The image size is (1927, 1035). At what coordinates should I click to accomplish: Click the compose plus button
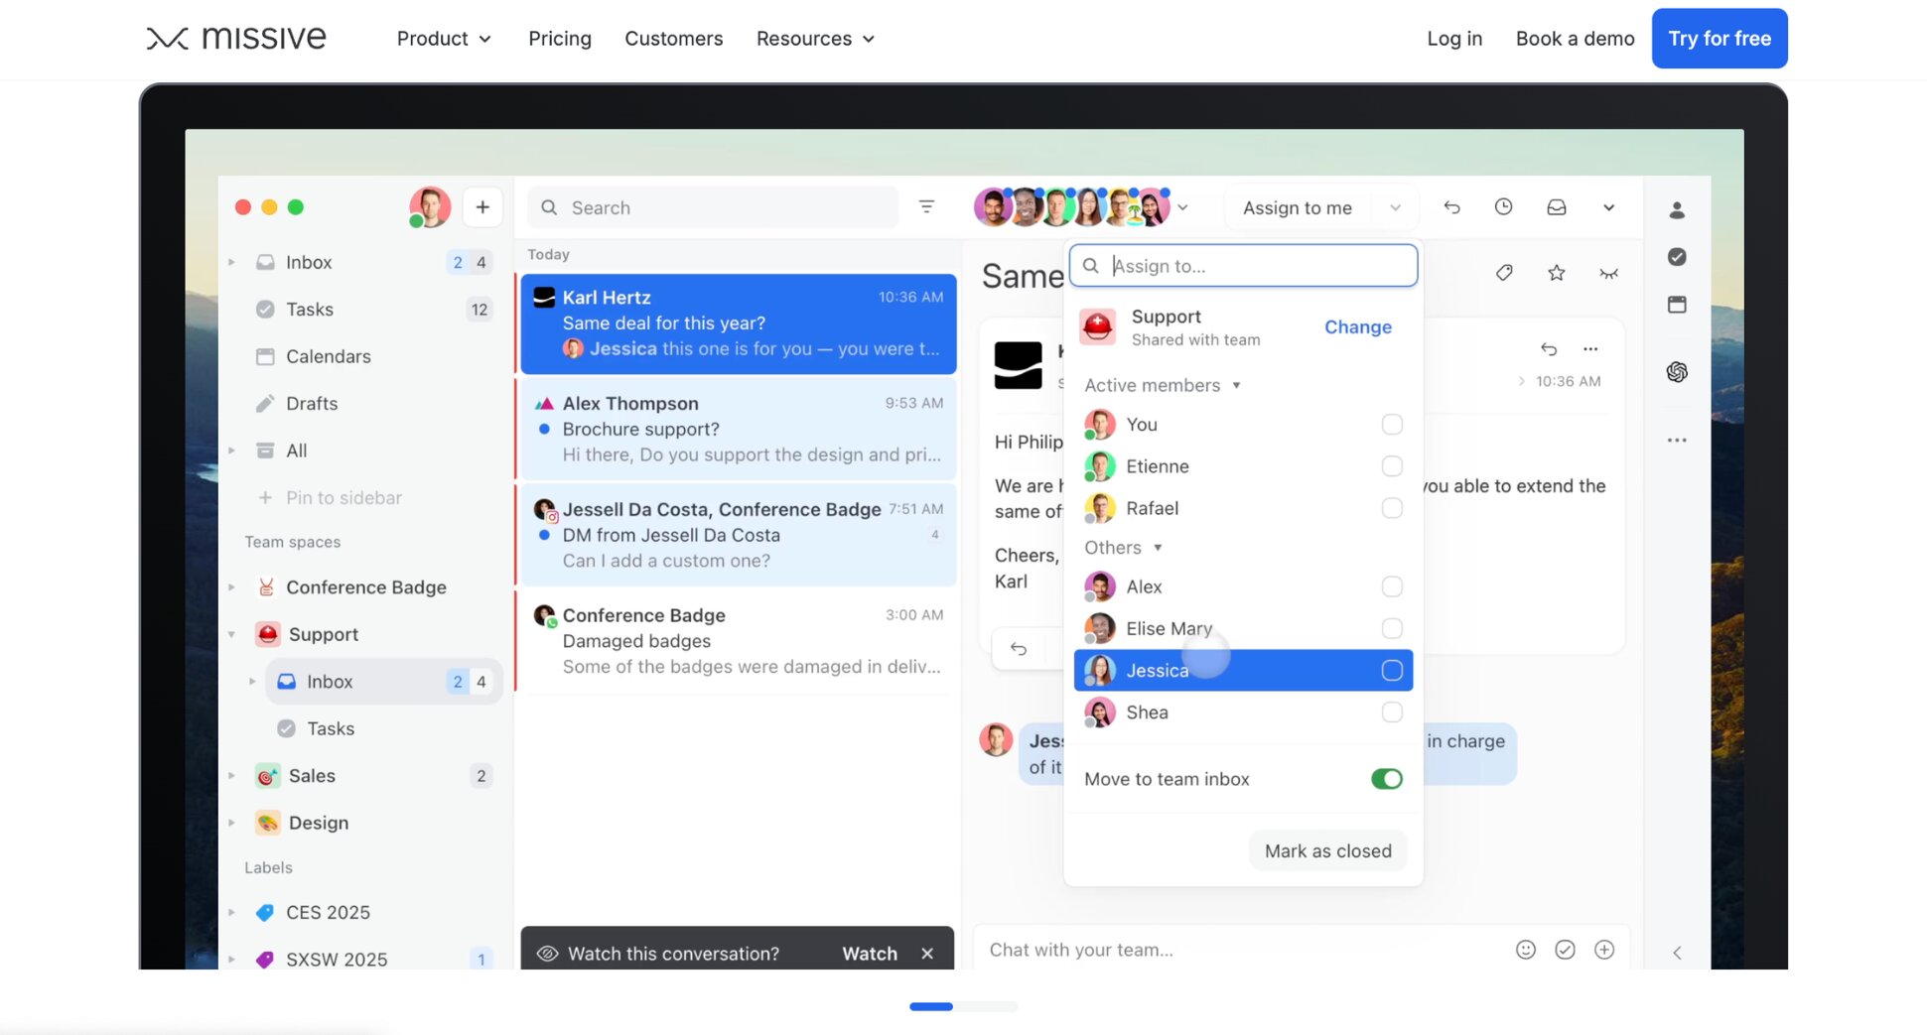pyautogui.click(x=482, y=207)
